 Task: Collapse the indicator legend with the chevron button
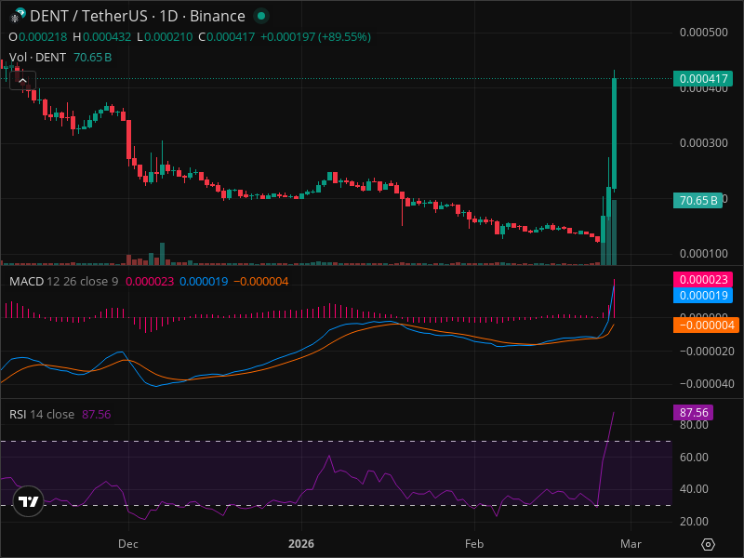click(22, 81)
